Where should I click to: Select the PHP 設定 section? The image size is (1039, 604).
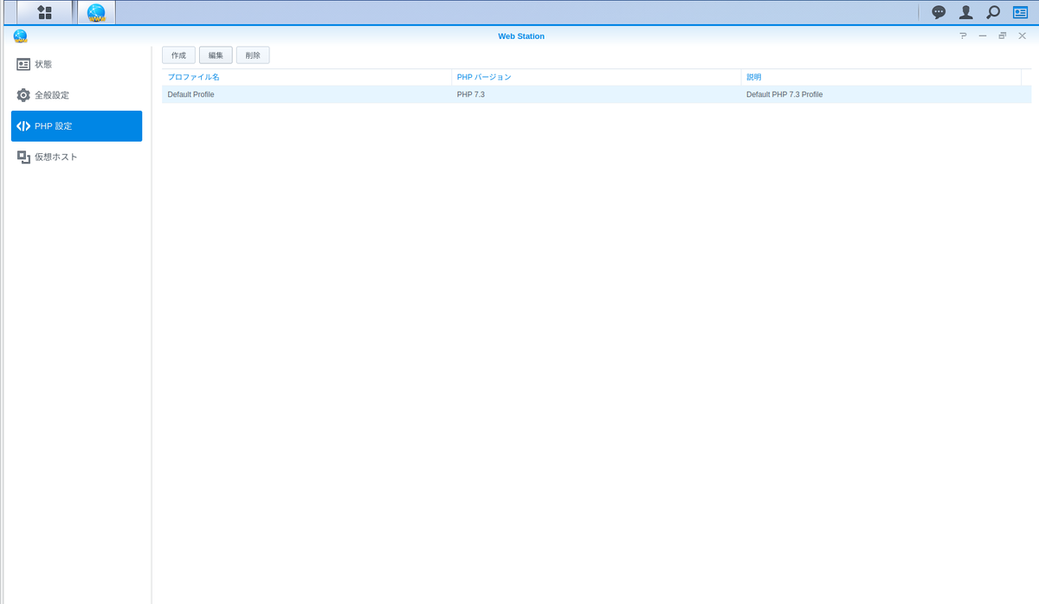[x=76, y=126]
